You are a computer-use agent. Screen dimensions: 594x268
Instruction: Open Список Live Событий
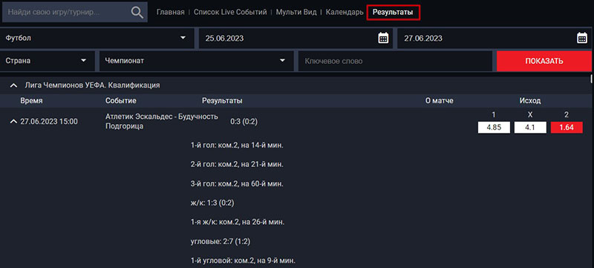coord(230,12)
